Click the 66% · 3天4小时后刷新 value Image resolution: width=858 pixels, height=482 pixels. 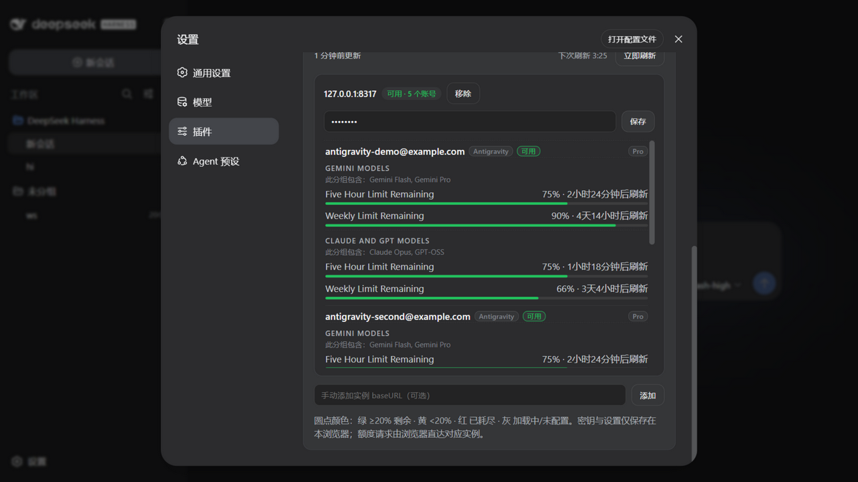tap(602, 289)
